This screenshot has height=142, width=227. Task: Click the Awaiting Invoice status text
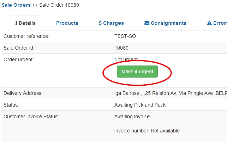coord(132,117)
